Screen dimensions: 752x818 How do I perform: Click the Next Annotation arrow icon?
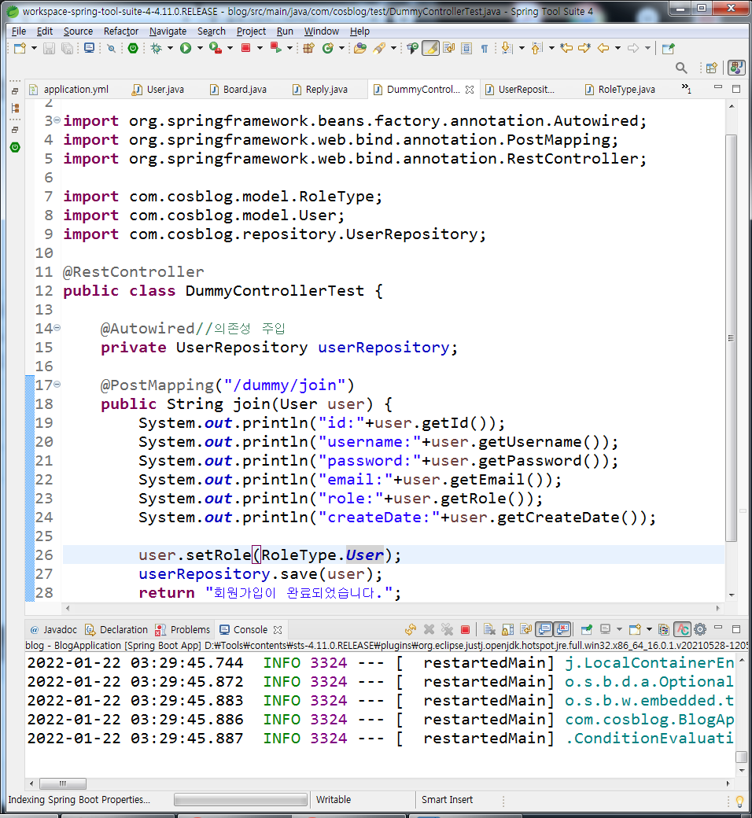(x=507, y=49)
